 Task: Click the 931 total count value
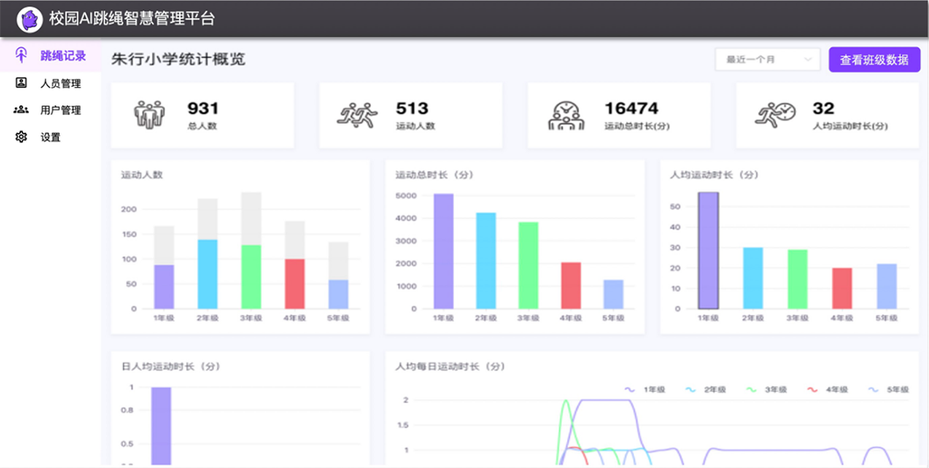click(x=203, y=108)
